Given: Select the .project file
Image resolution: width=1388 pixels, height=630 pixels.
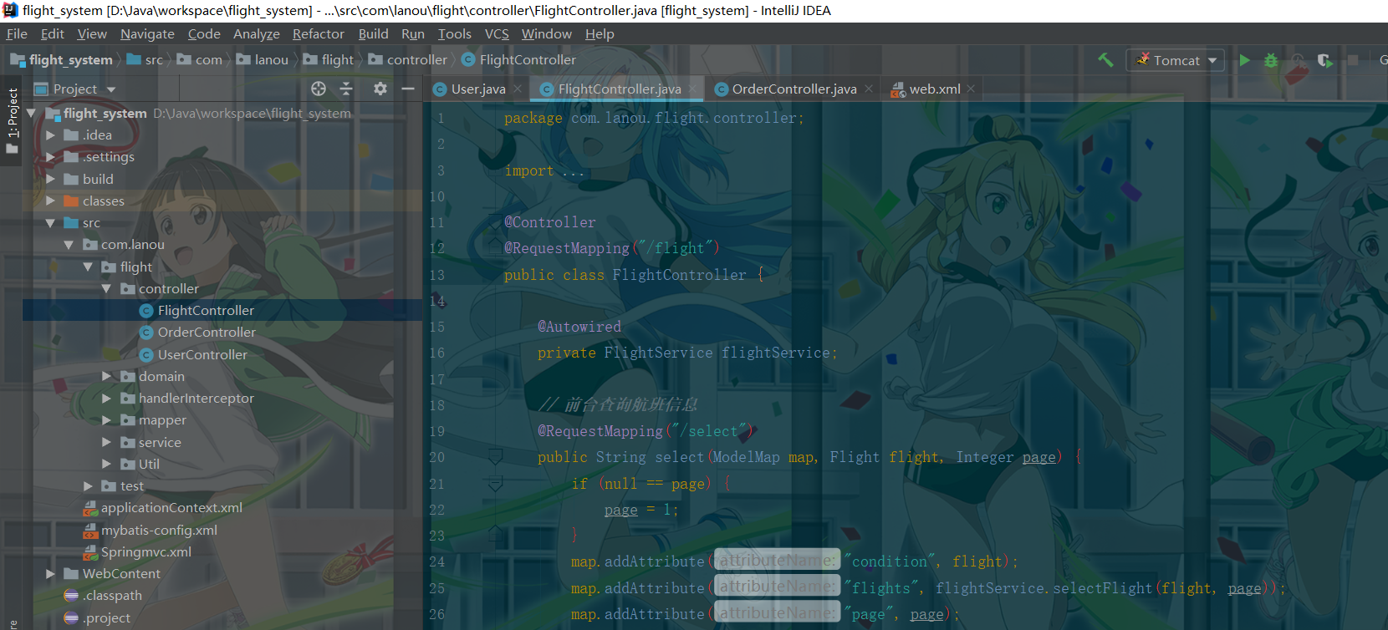Looking at the screenshot, I should (98, 617).
